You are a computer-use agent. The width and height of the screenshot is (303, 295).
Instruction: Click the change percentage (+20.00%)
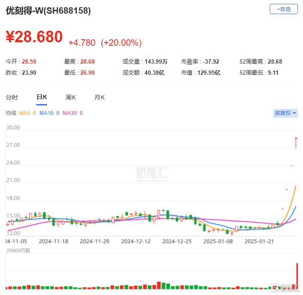pyautogui.click(x=121, y=43)
